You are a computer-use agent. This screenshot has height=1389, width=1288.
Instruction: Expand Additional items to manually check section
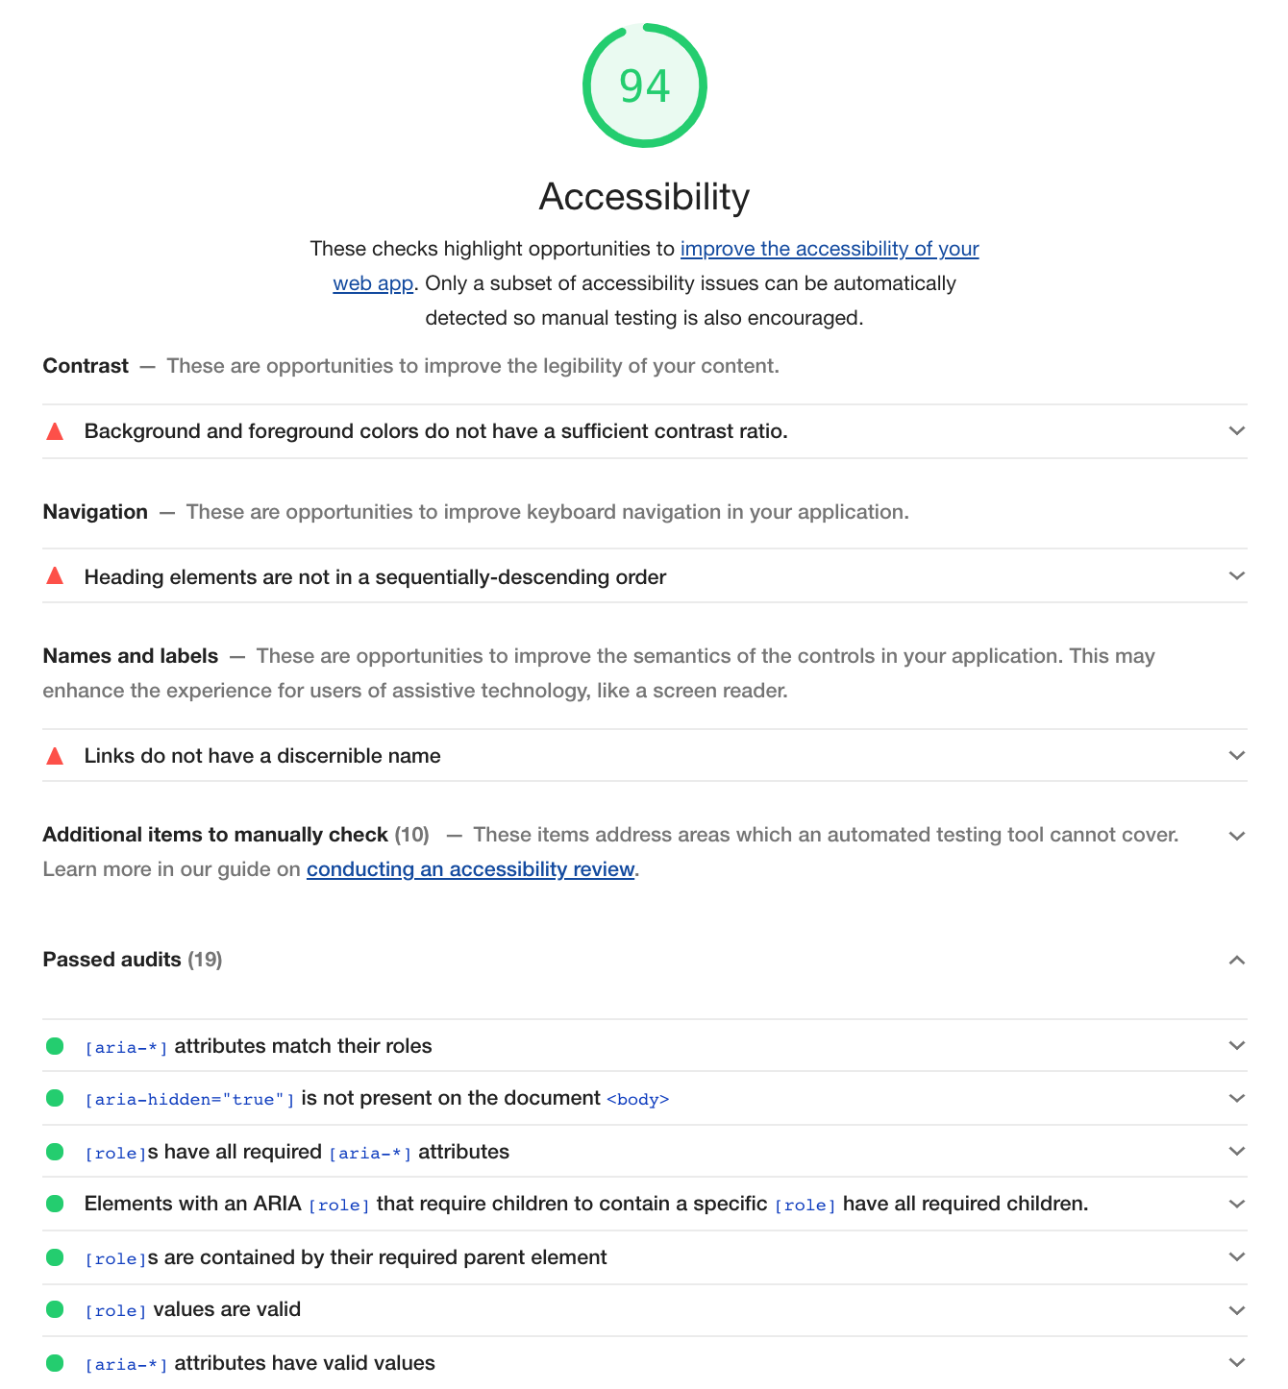1237,836
